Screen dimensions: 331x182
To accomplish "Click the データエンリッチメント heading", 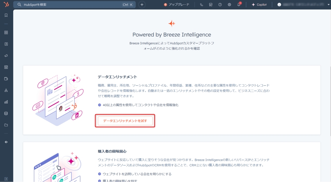I will pos(117,77).
